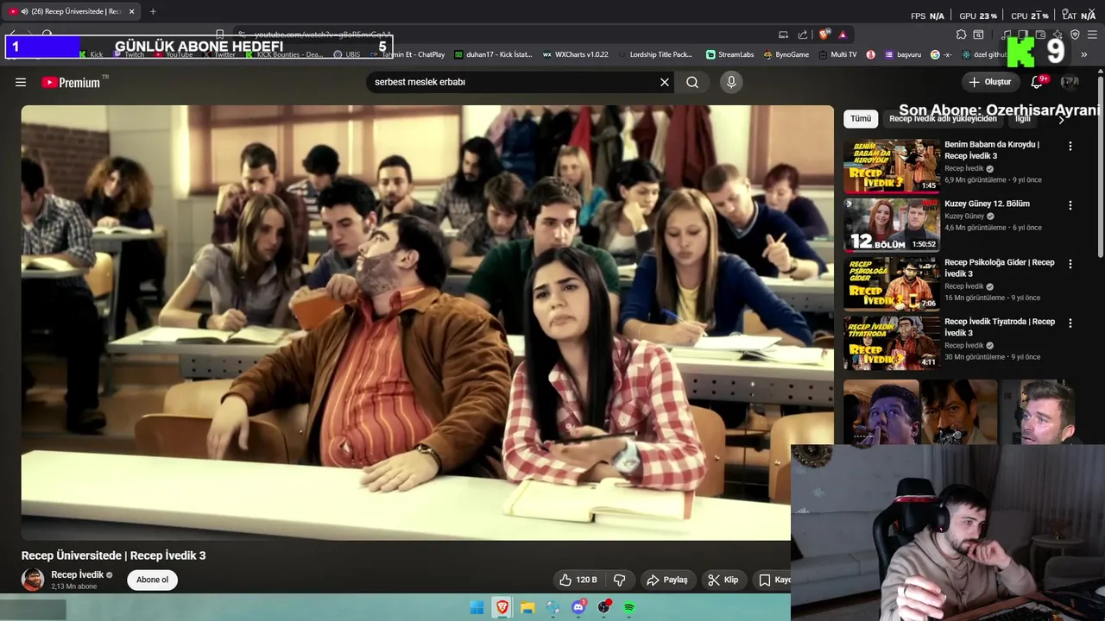Viewport: 1105px width, 621px height.
Task: Open OBS Studio from taskbar
Action: click(604, 608)
